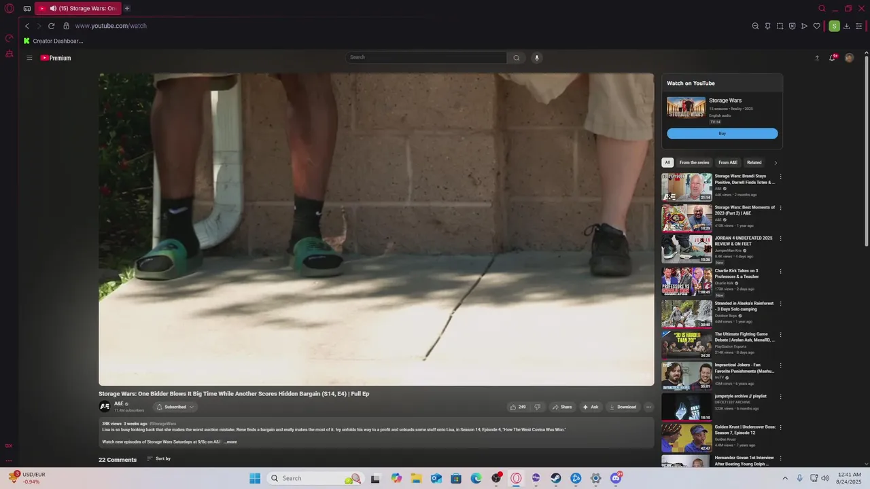Click the upload arrow icon in YouTube header
Viewport: 870px width, 489px height.
[817, 58]
